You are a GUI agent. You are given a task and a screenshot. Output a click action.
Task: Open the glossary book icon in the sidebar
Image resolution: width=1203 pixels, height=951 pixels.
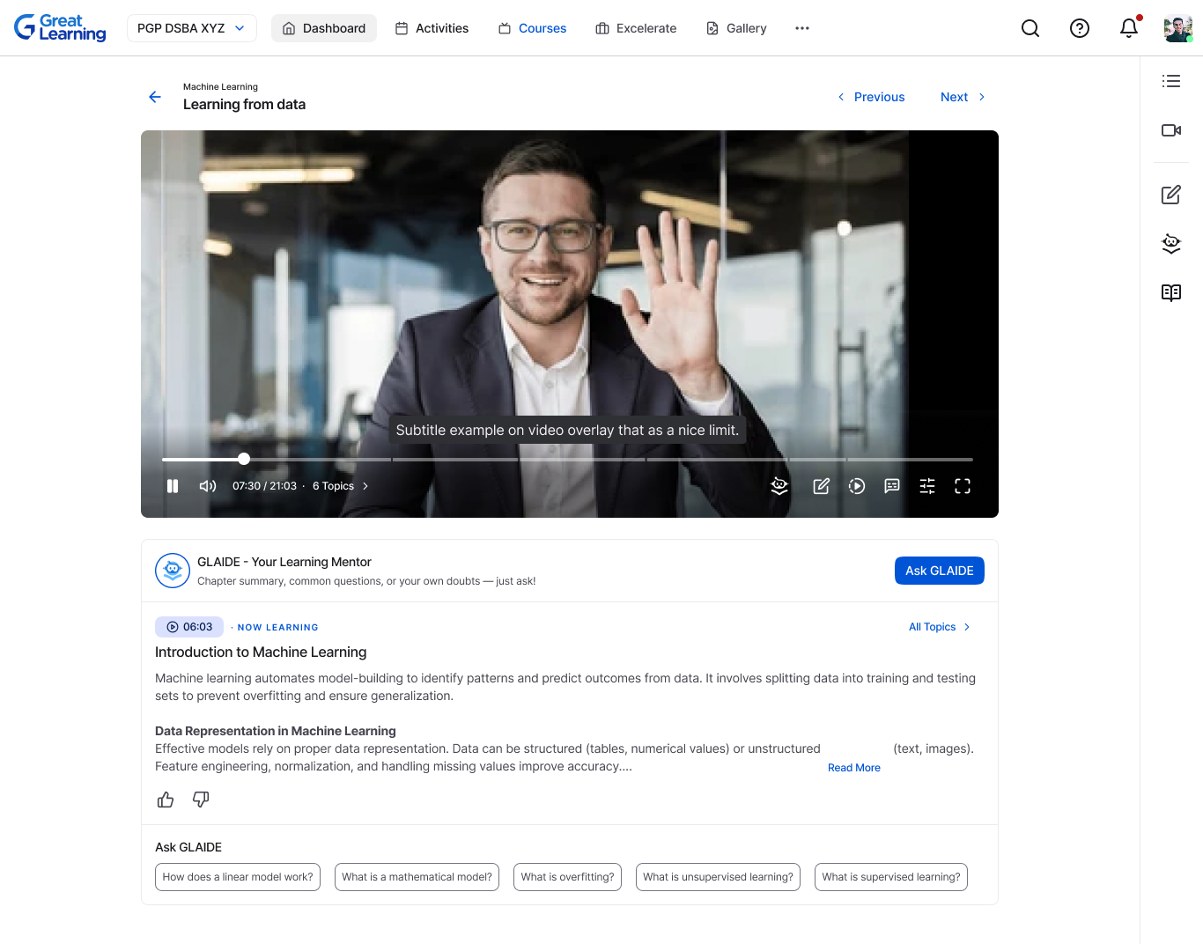(x=1170, y=292)
